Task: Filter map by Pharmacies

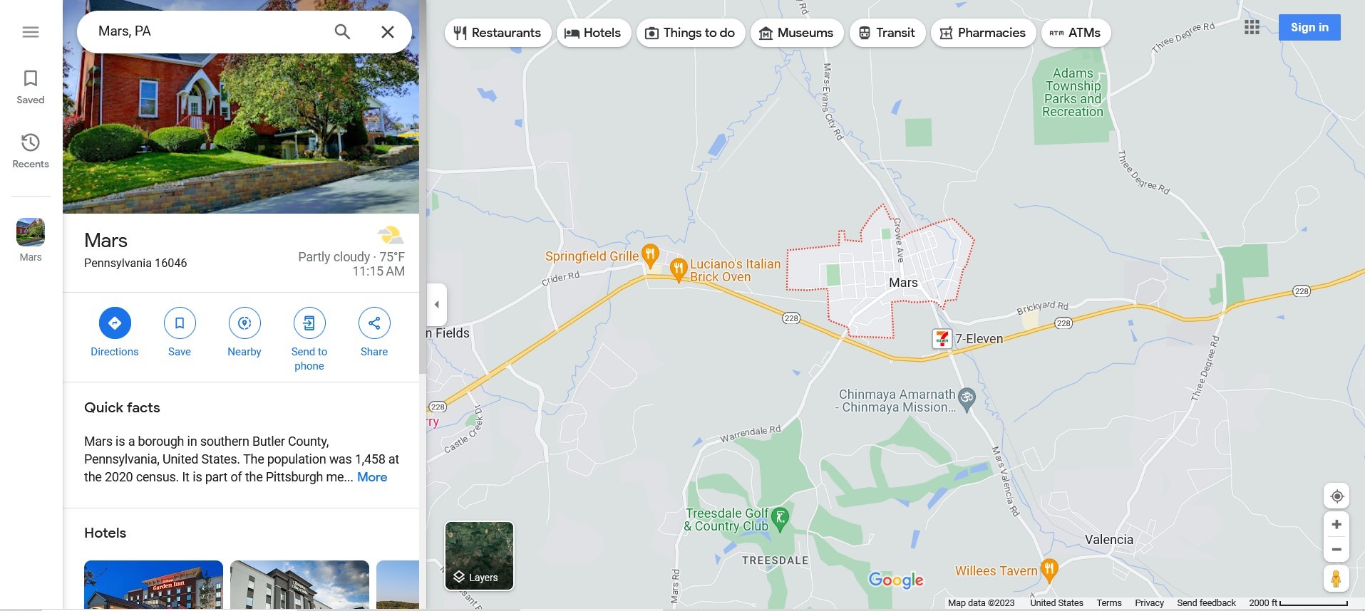Action: (x=983, y=33)
